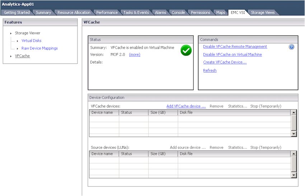The height and width of the screenshot is (196, 305).
Task: Open the Tasks & Events tab
Action: pos(136,13)
